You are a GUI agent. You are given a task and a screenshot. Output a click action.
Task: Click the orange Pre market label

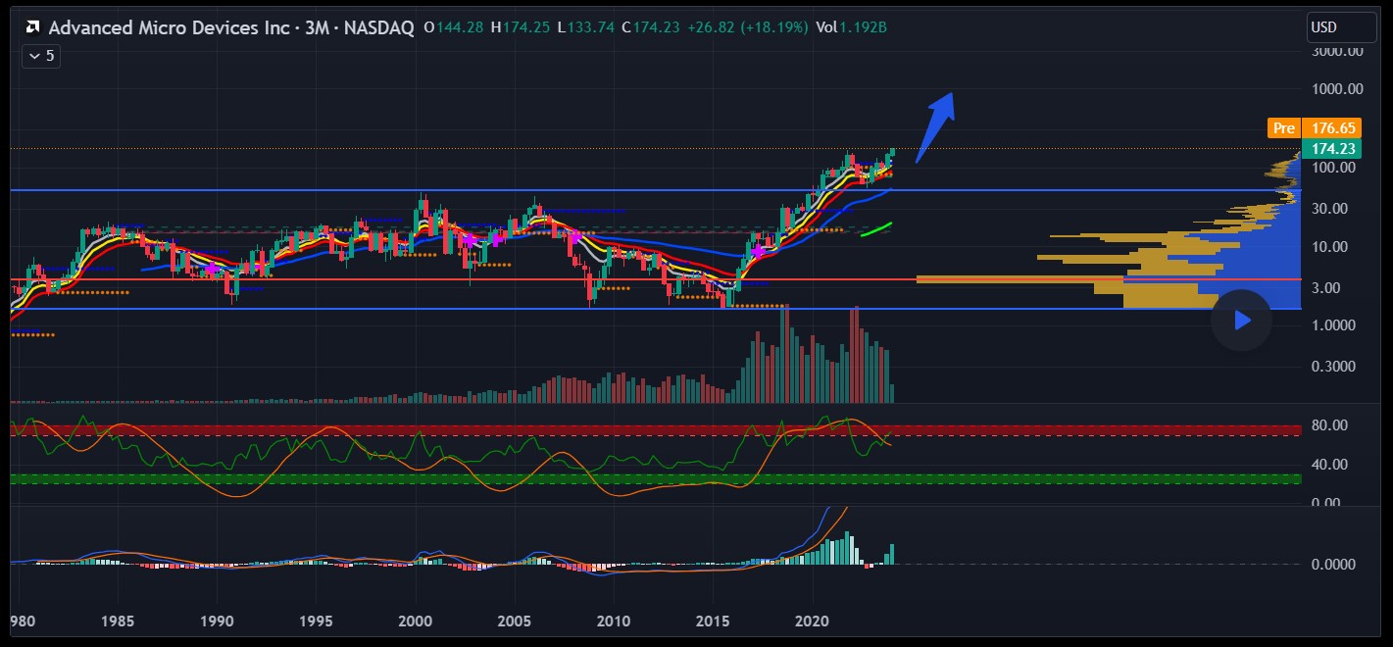[1283, 128]
